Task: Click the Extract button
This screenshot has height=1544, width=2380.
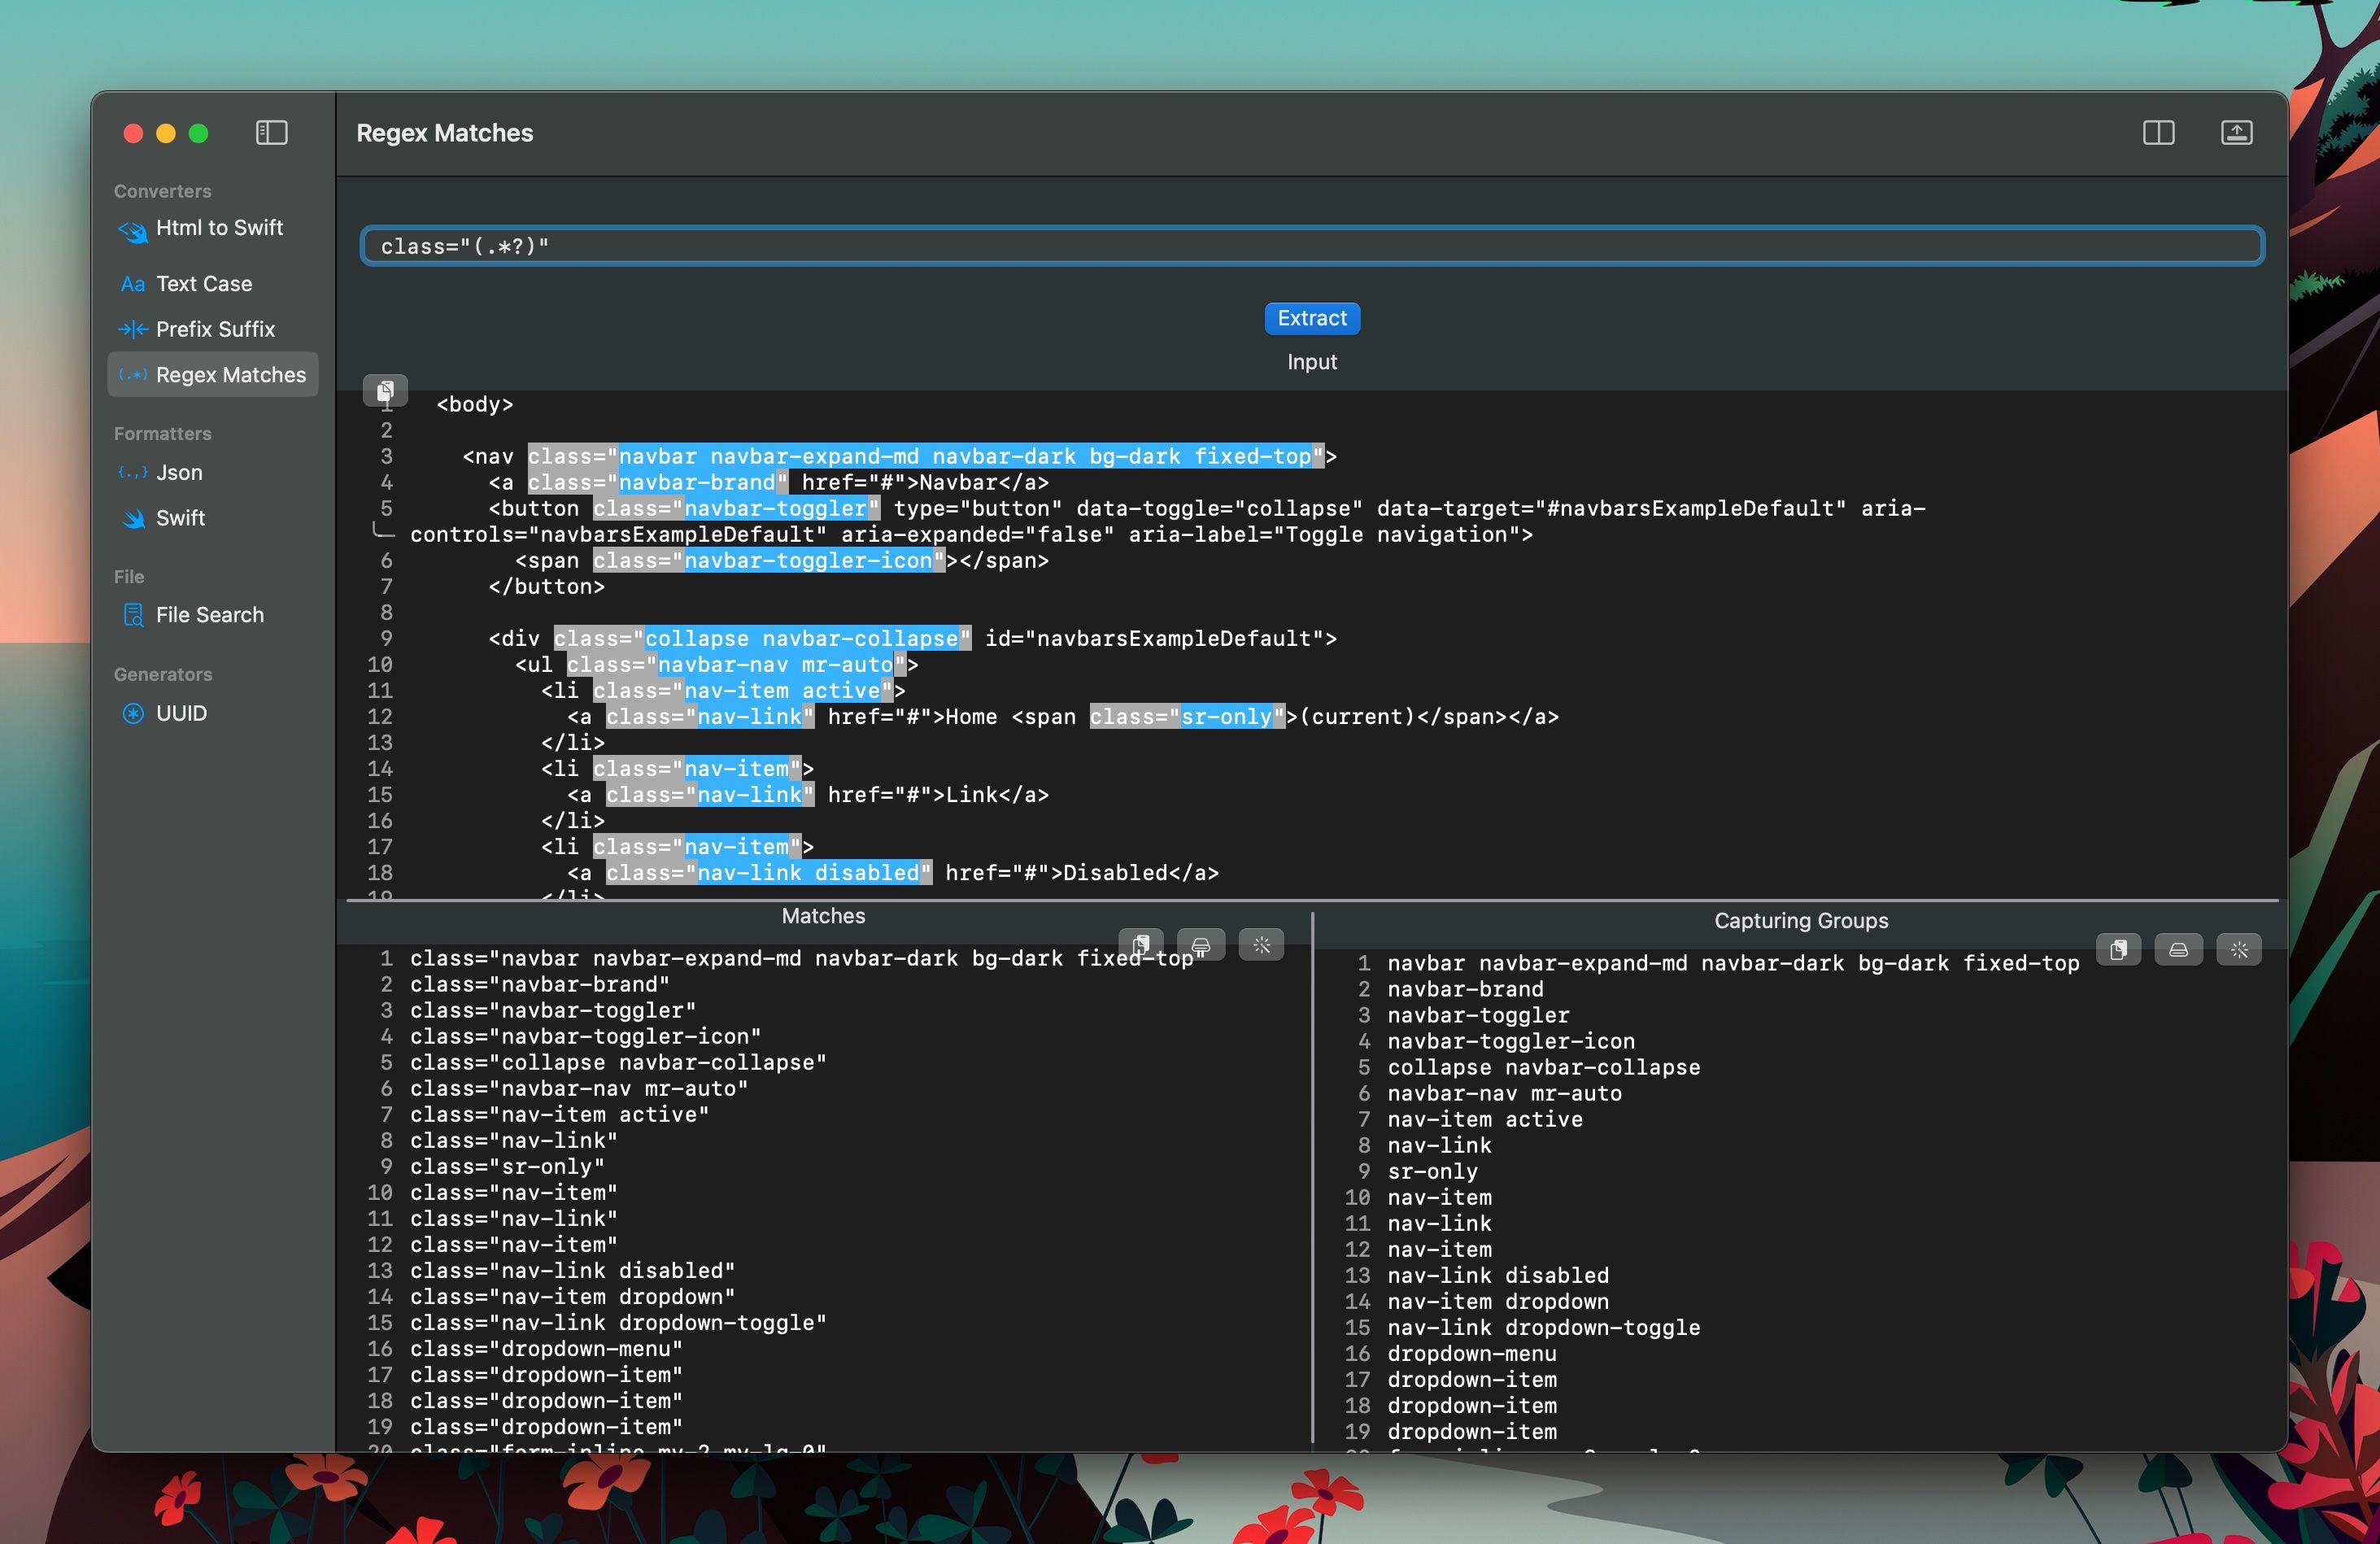Action: [1312, 318]
